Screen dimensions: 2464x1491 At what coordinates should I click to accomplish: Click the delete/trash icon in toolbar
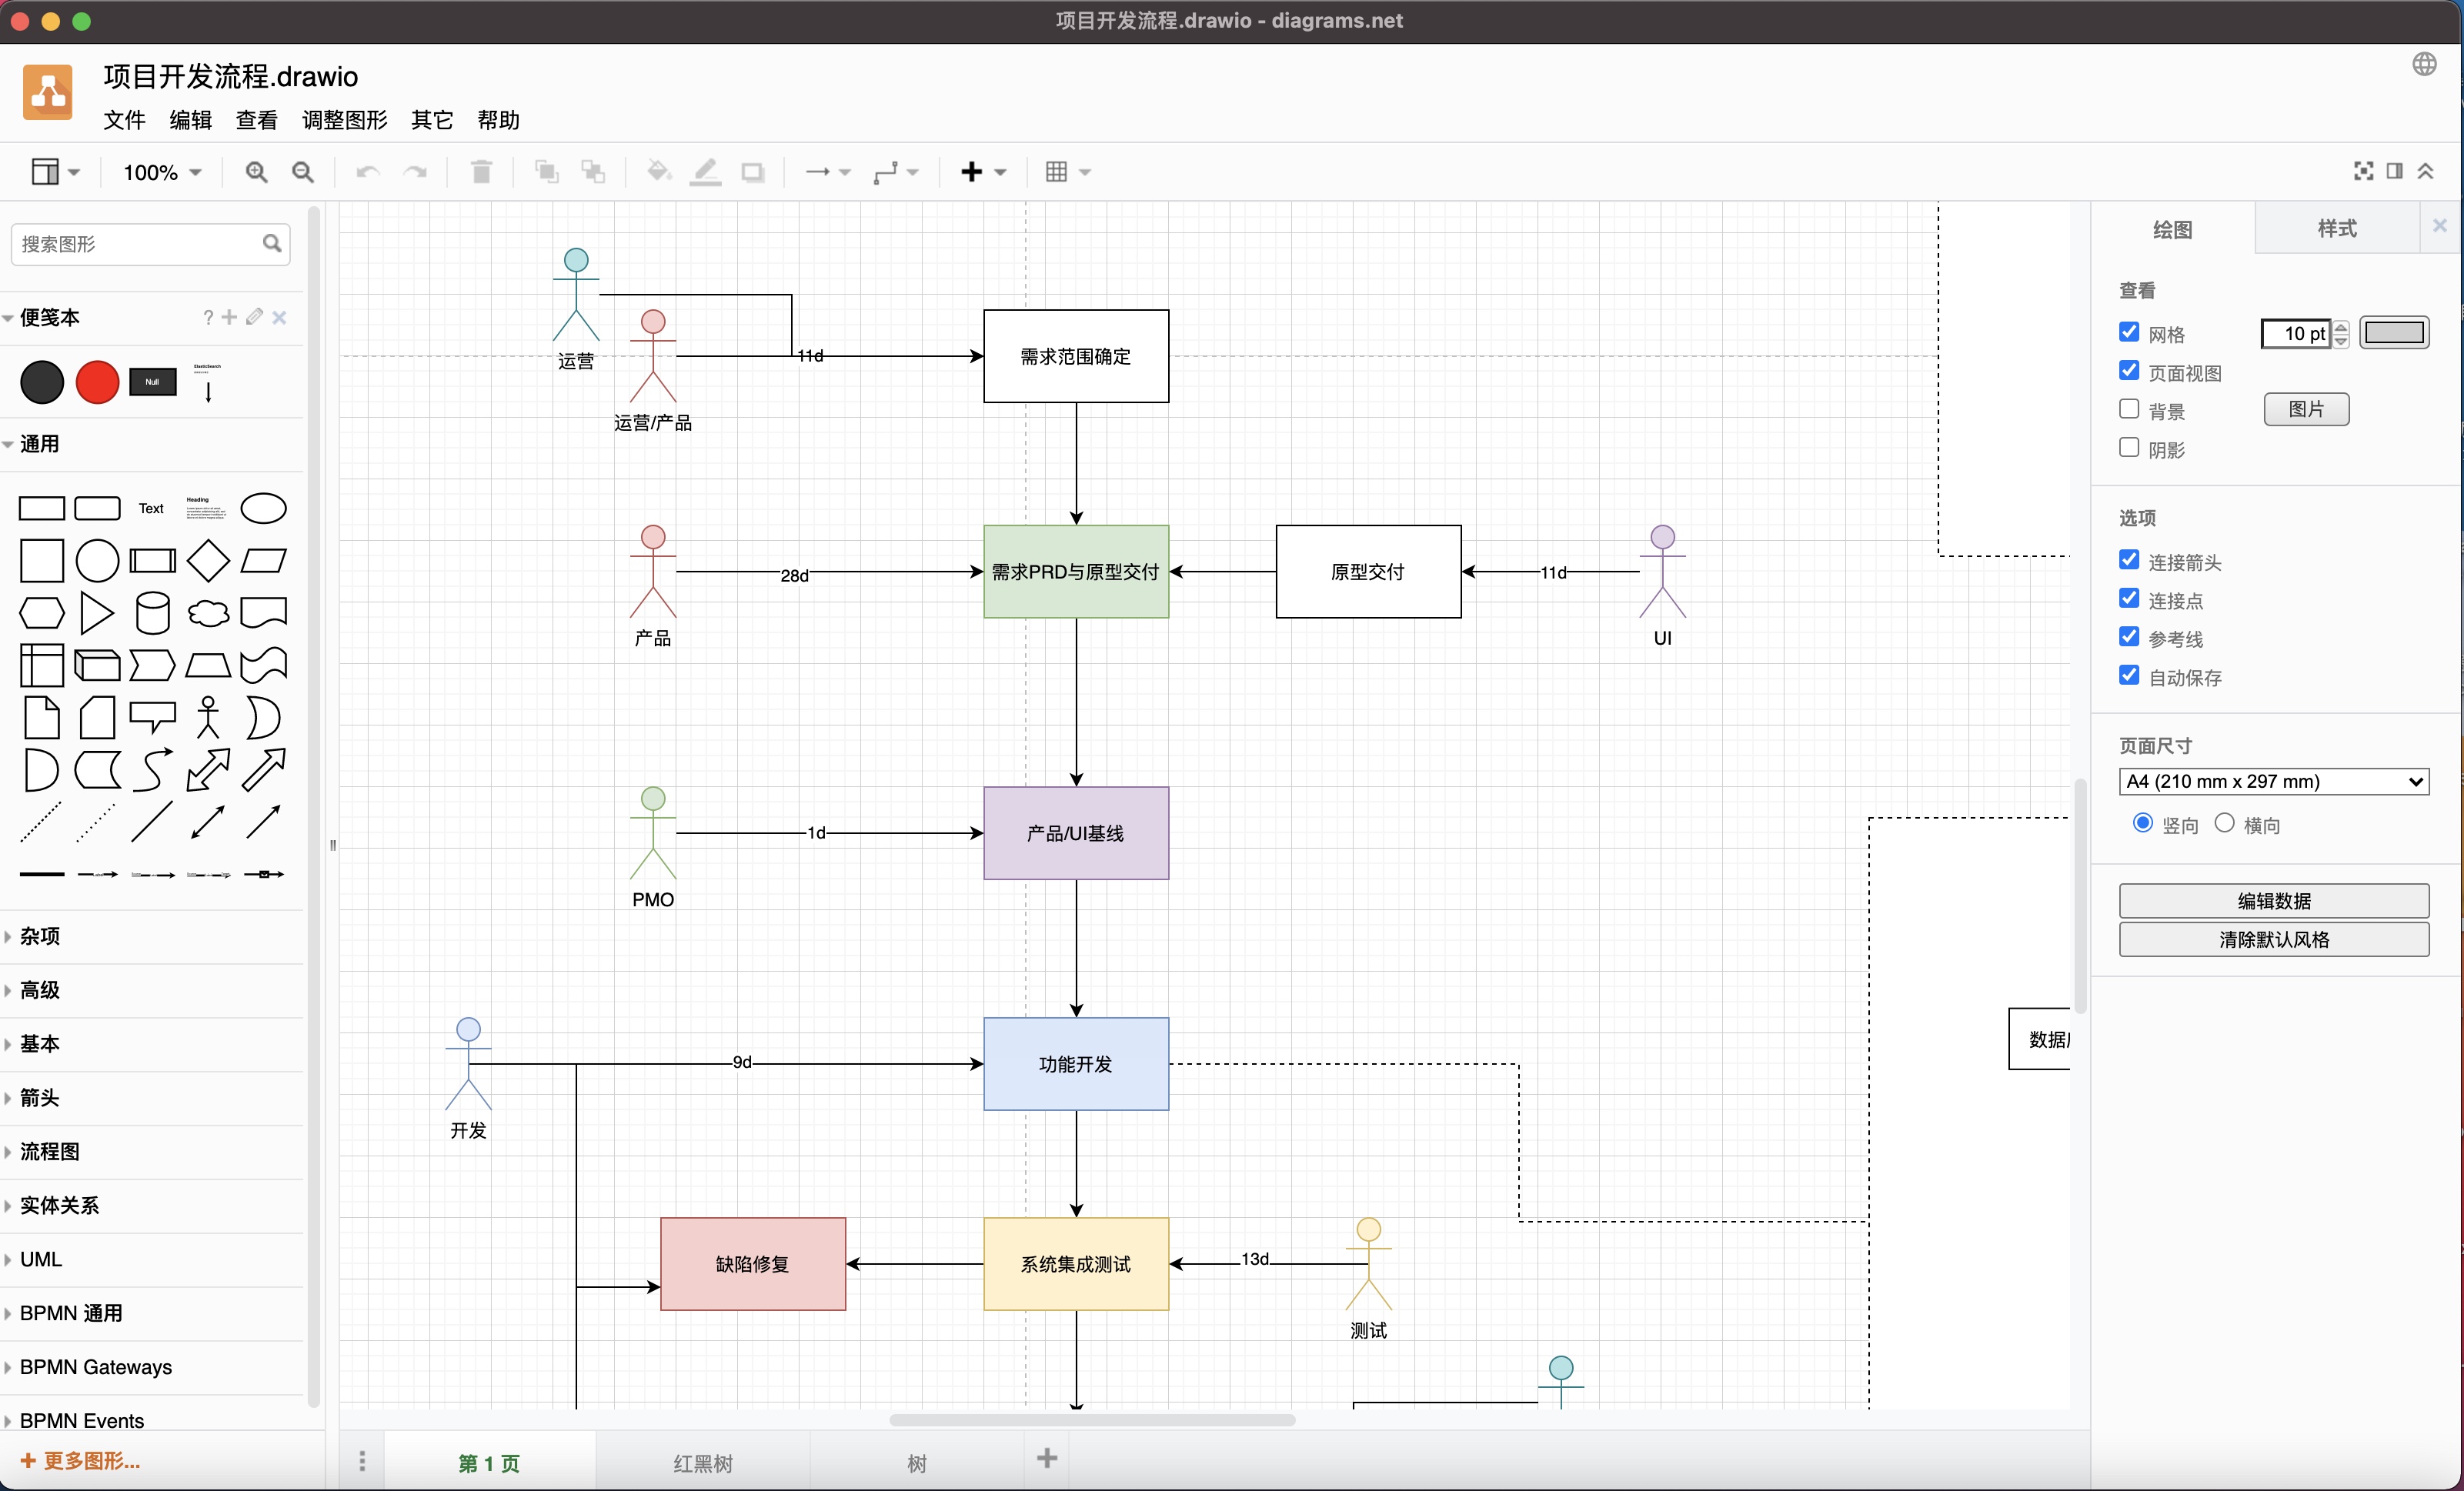[482, 172]
